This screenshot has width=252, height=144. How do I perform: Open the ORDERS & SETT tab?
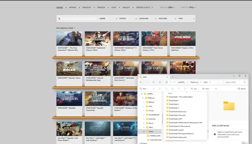pos(143,7)
